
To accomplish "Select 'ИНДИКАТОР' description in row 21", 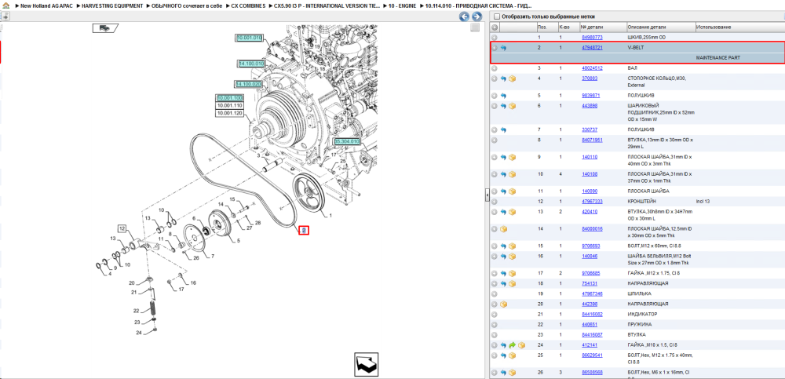I will pos(641,315).
